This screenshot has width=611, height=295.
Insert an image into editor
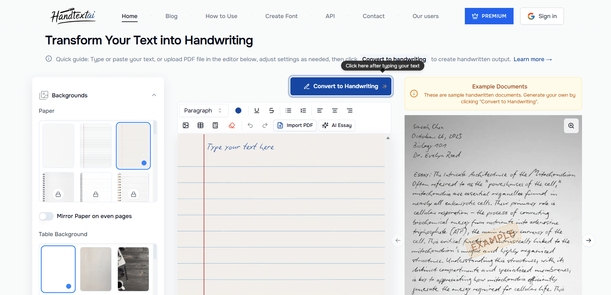pos(186,125)
